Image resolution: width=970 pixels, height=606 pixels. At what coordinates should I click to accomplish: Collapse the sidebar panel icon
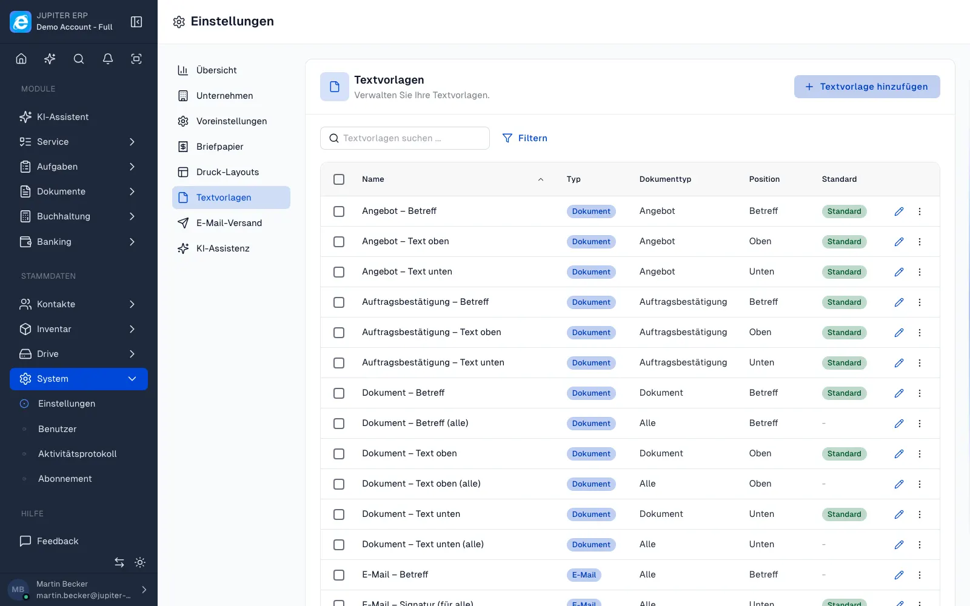[x=136, y=22]
